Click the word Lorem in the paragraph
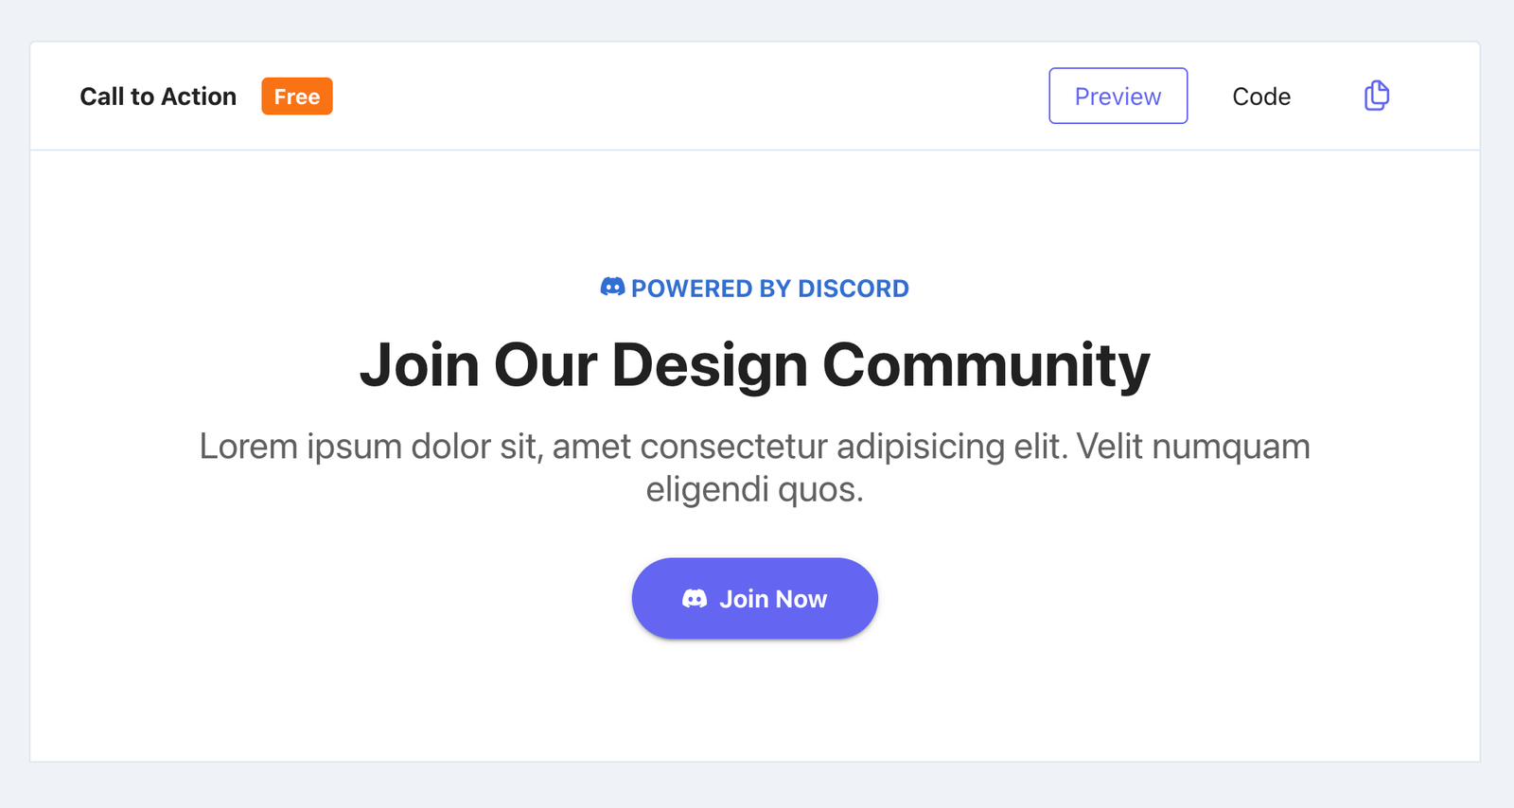This screenshot has width=1514, height=808. [x=248, y=447]
